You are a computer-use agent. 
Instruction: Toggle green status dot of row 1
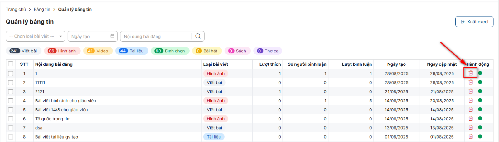coord(480,73)
